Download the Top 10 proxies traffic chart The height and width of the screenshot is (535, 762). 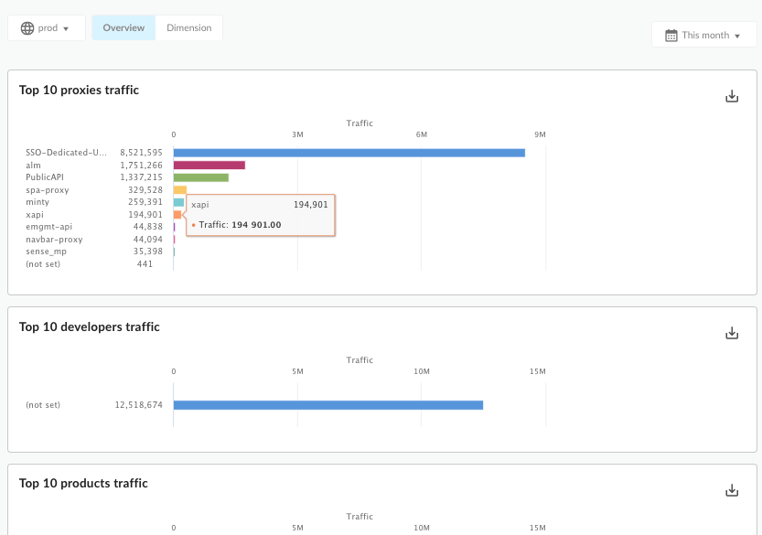pyautogui.click(x=731, y=97)
